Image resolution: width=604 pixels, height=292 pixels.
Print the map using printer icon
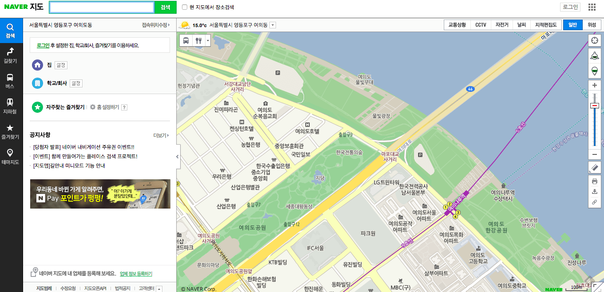pyautogui.click(x=595, y=181)
